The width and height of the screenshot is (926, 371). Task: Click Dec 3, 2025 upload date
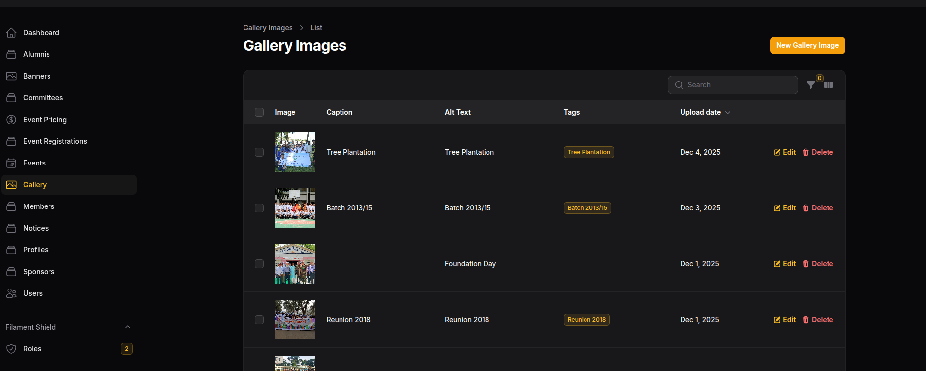(x=700, y=208)
